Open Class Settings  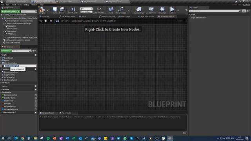coord(138,10)
